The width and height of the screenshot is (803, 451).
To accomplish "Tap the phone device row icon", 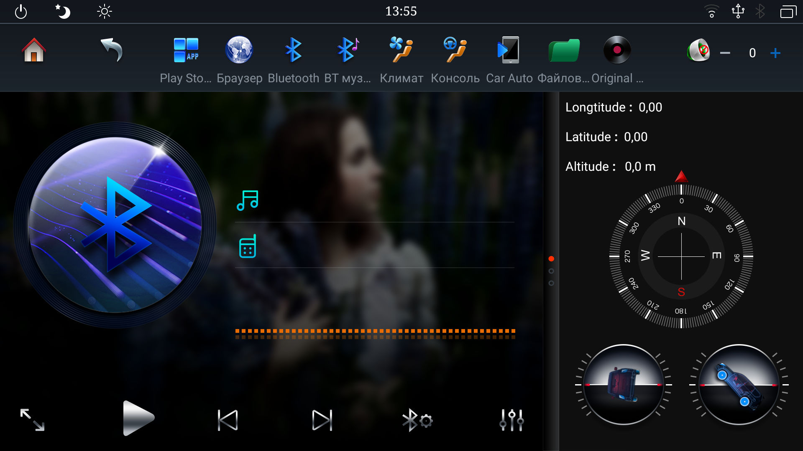I will pos(247,246).
